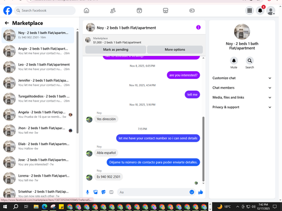Go to the Home feed icon
282x211 pixels.
pos(86,11)
